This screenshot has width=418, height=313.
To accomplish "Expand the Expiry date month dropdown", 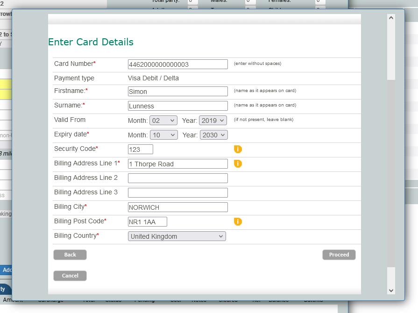I will coord(164,135).
